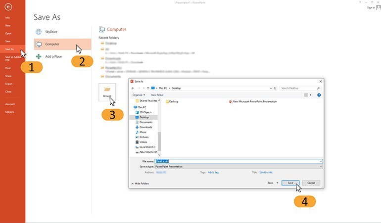
Task: Collapse with Hide Folders
Action: pos(140,183)
